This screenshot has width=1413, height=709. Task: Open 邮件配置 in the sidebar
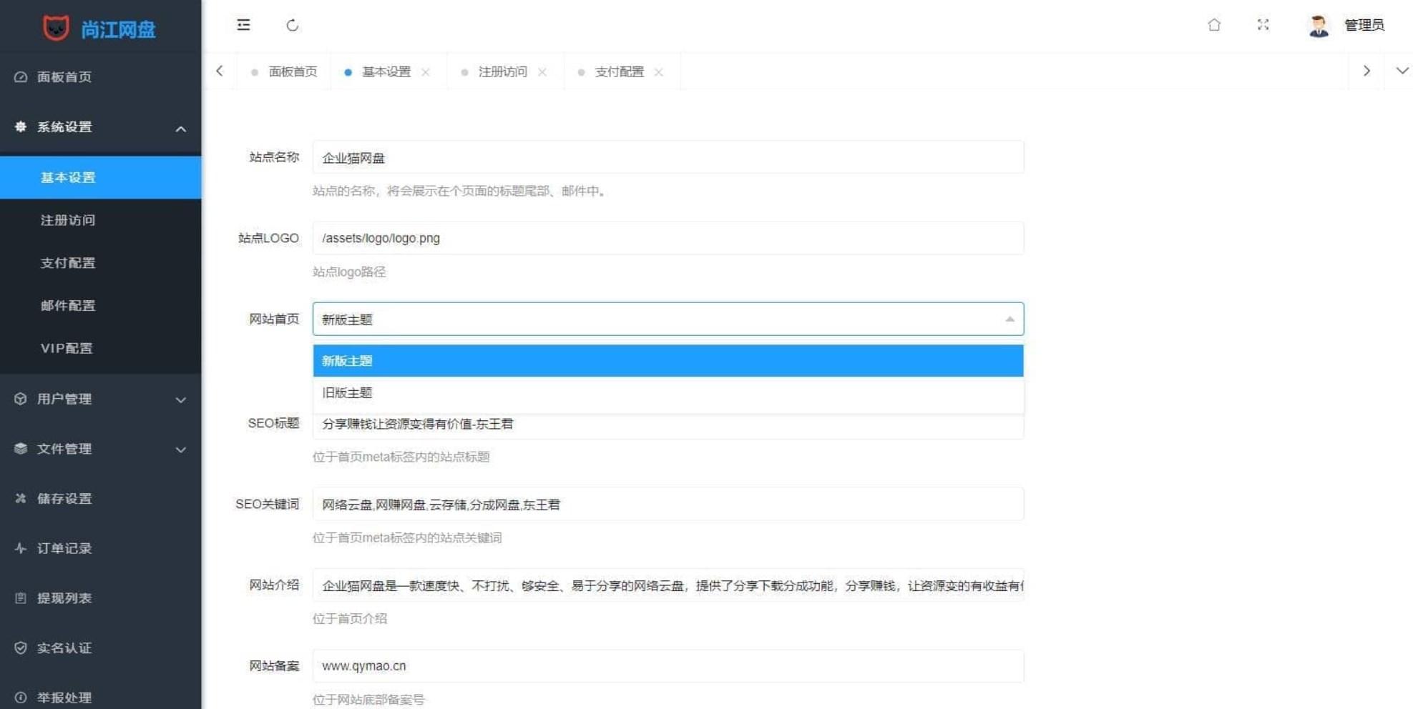coord(100,305)
